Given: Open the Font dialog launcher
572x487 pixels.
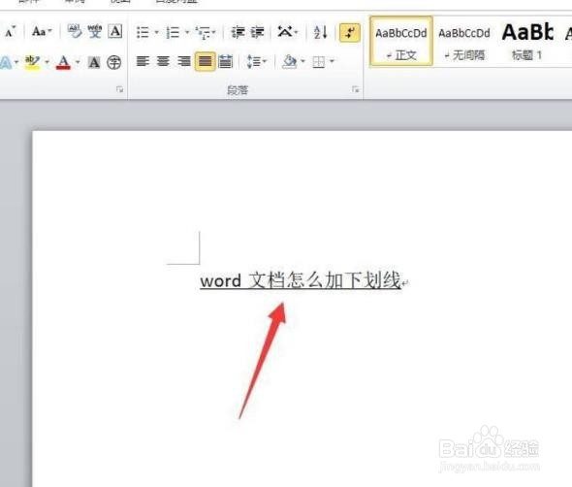Looking at the screenshot, I should (119, 89).
